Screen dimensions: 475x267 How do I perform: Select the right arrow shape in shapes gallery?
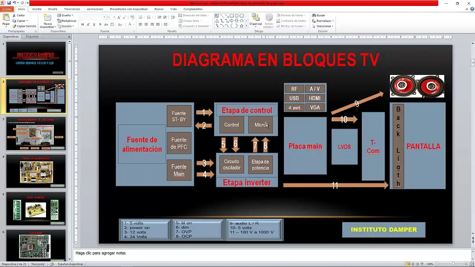pos(232,21)
